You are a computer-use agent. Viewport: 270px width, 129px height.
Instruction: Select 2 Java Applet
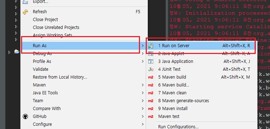coord(201,54)
